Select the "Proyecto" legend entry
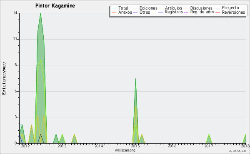This screenshot has height=154, width=250. [227, 8]
